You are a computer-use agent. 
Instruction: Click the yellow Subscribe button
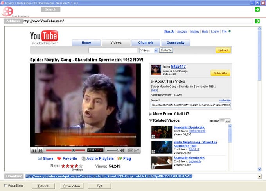click(x=220, y=73)
